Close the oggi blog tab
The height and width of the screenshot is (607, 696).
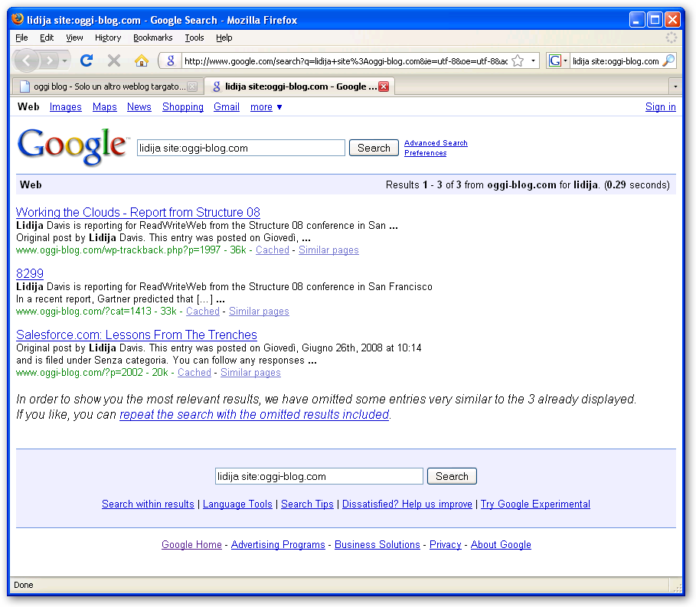tap(192, 86)
